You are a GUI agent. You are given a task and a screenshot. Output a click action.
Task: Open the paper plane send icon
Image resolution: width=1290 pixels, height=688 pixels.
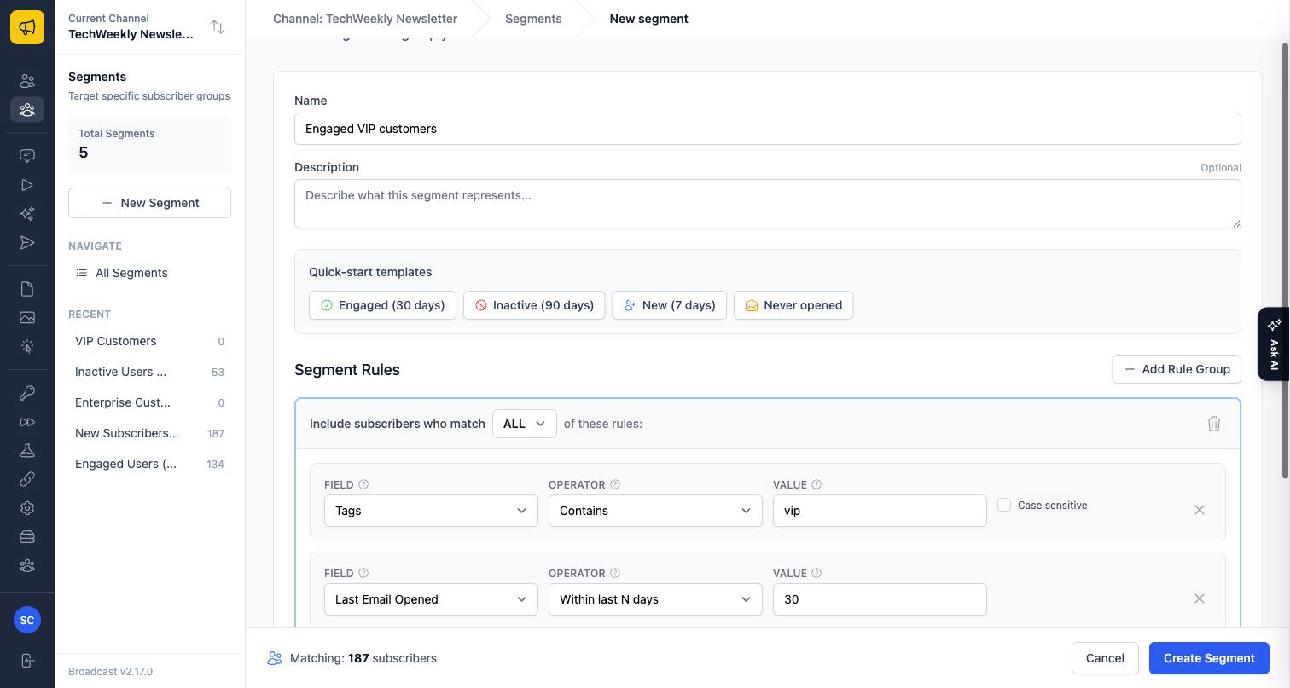[x=27, y=243]
